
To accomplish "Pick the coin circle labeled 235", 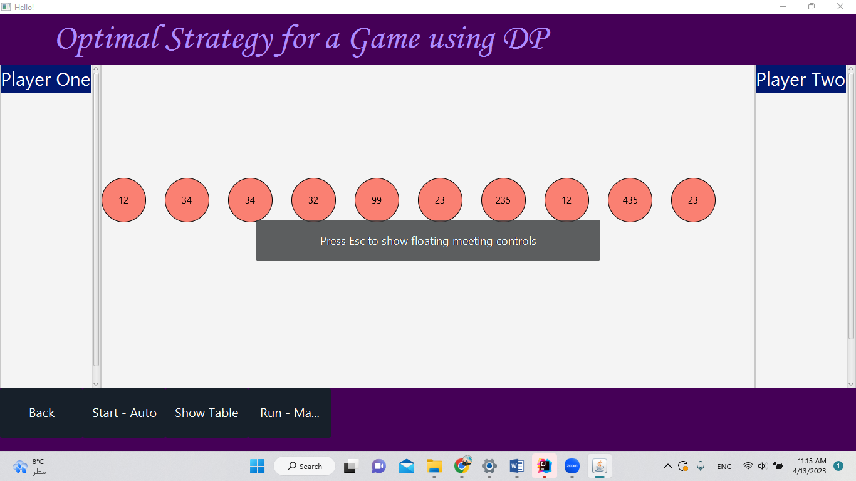I will click(503, 200).
